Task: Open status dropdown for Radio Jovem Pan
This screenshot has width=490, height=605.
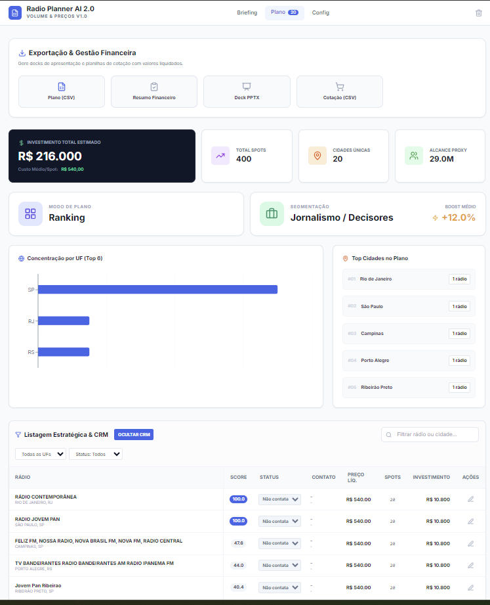Action: coord(279,522)
